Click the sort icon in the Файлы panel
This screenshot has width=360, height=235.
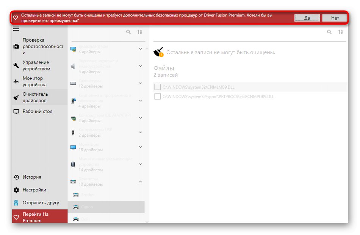coord(341,32)
